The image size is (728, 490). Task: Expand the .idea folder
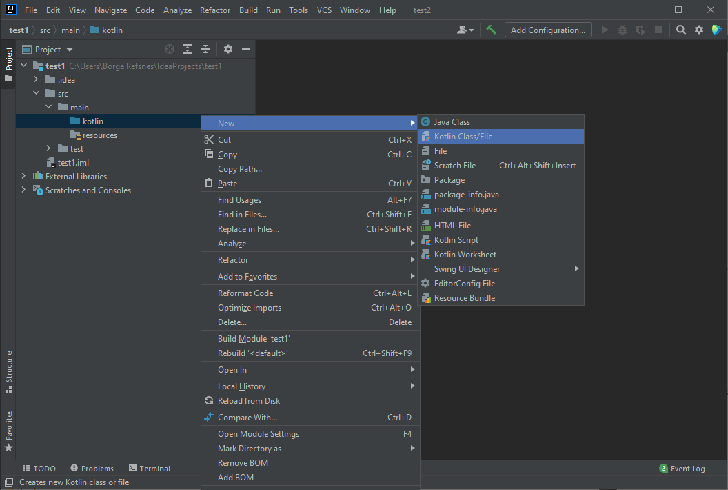pos(37,80)
